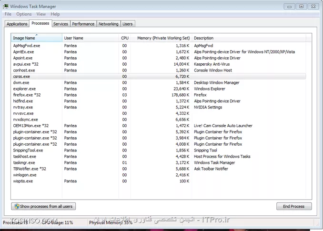Select the winlogon.exe process
Screen dimensions: 323x231
tap(159, 175)
